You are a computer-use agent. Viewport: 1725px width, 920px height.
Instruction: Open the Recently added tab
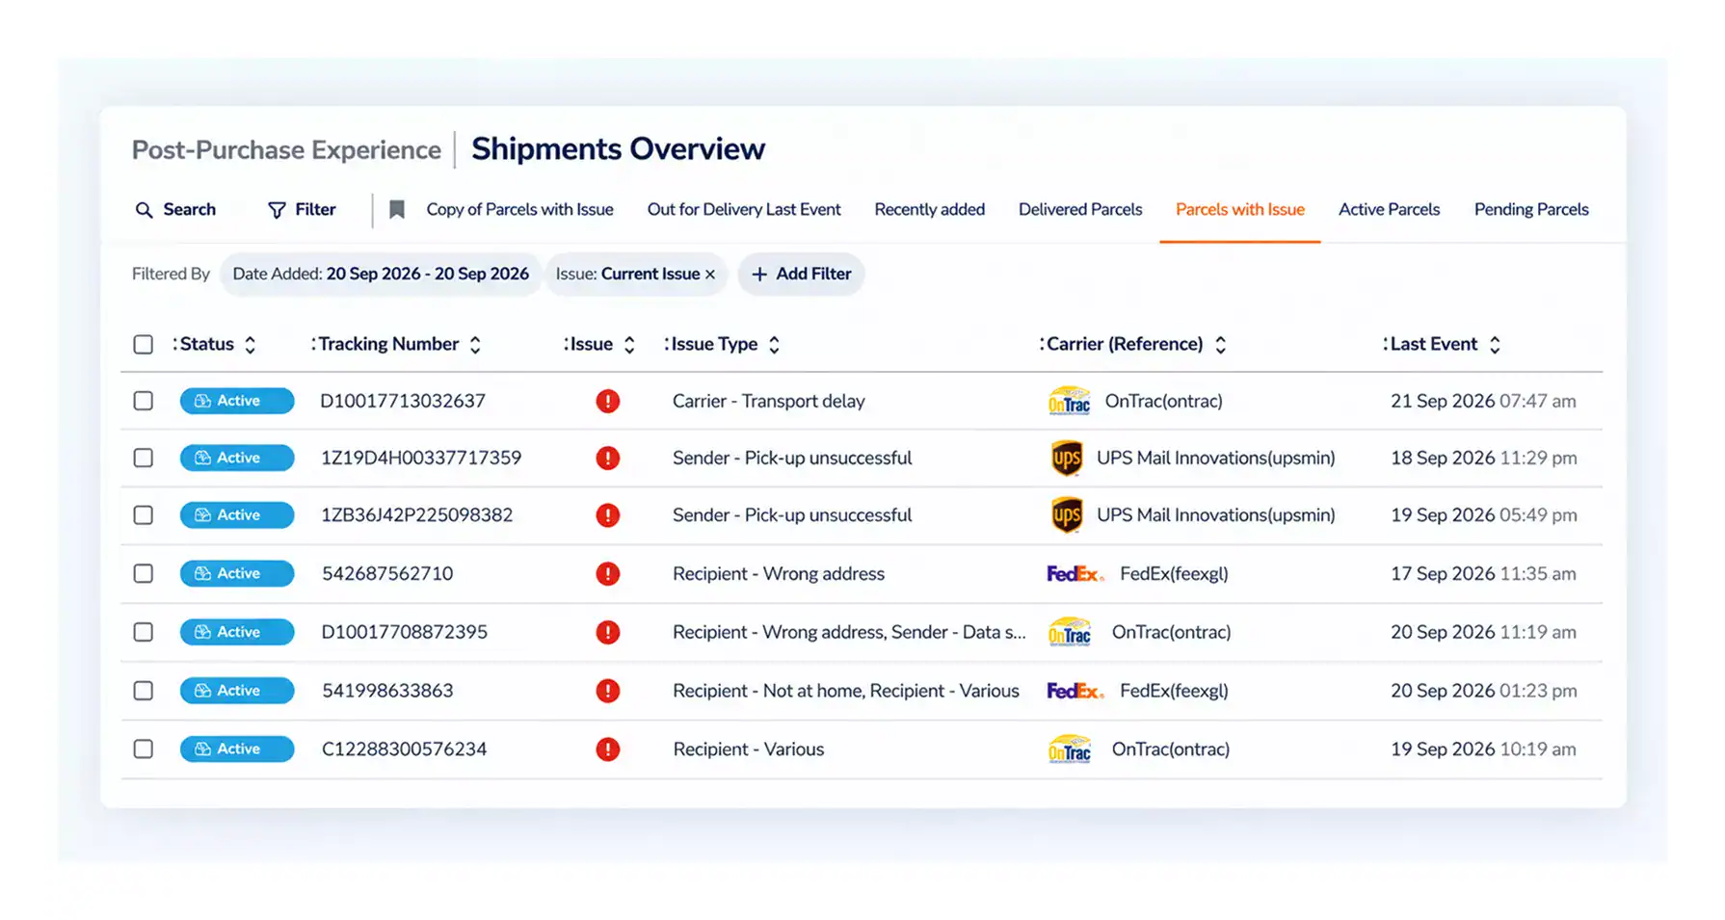click(x=929, y=209)
